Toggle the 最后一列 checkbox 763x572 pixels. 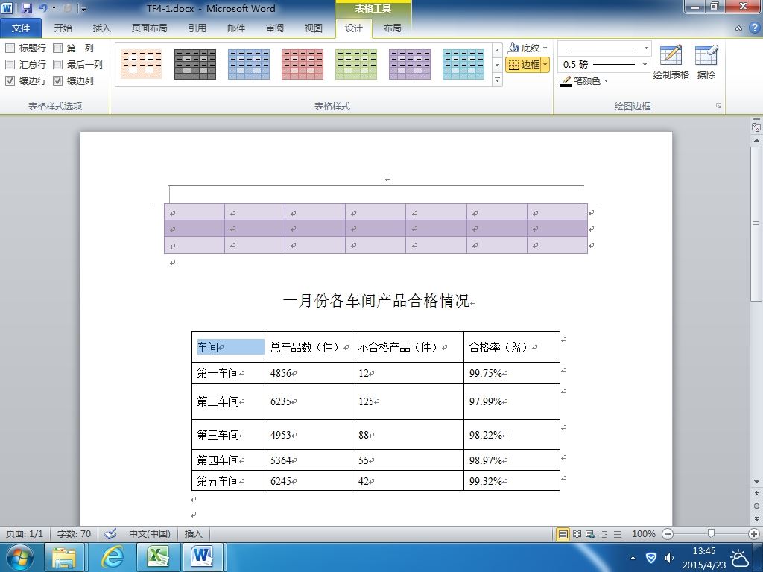tap(57, 64)
